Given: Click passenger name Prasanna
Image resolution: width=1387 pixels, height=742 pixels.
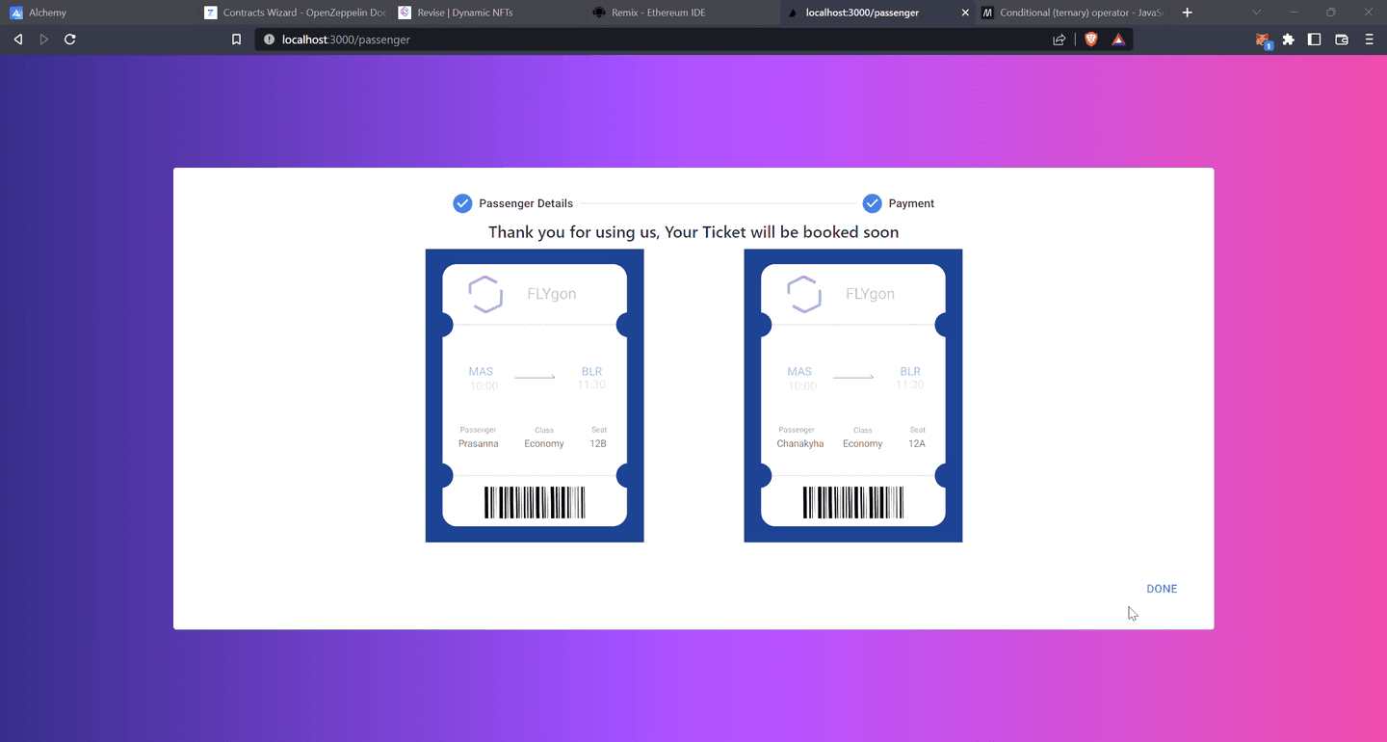Looking at the screenshot, I should [x=479, y=443].
